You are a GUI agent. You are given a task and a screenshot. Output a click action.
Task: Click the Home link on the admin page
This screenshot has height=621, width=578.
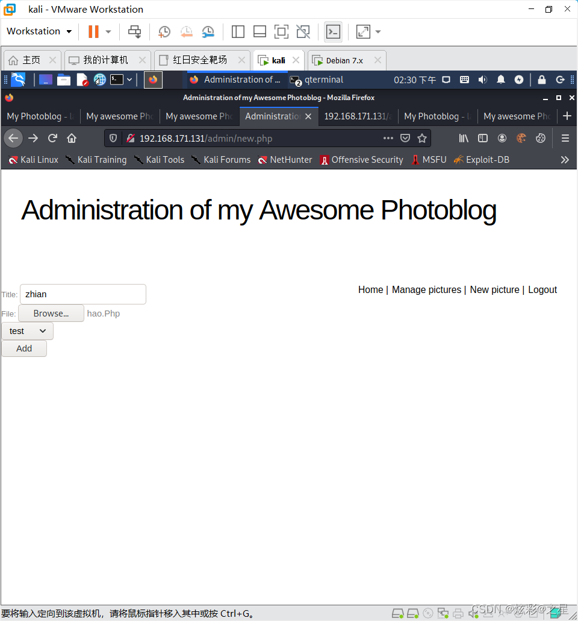point(371,290)
